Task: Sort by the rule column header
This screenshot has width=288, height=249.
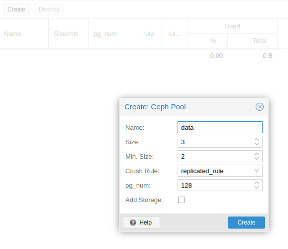Action: tap(150, 34)
